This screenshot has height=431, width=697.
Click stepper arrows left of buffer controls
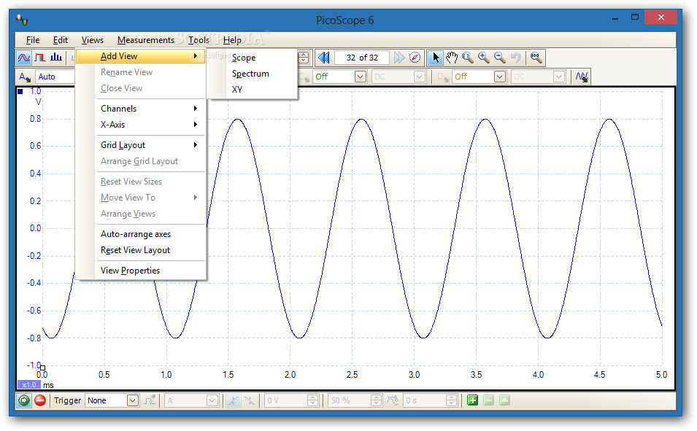[304, 58]
